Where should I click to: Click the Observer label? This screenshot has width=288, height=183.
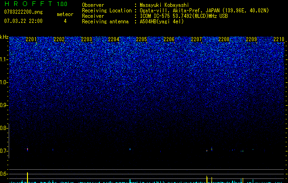click(x=93, y=5)
